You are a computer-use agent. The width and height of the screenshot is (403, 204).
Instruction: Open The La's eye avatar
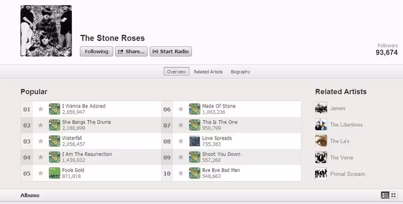[321, 141]
